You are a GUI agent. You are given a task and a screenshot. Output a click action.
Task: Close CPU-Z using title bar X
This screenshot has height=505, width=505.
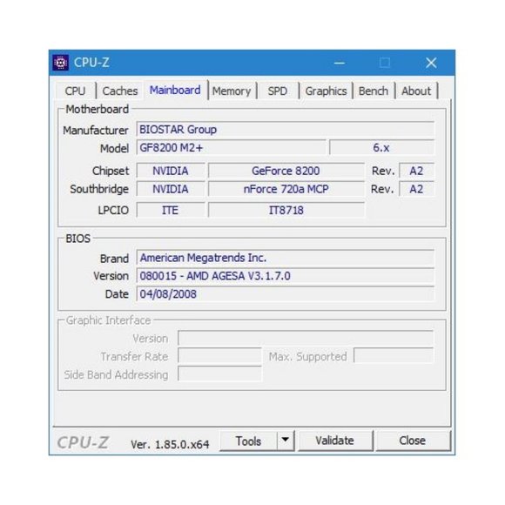[x=431, y=63]
